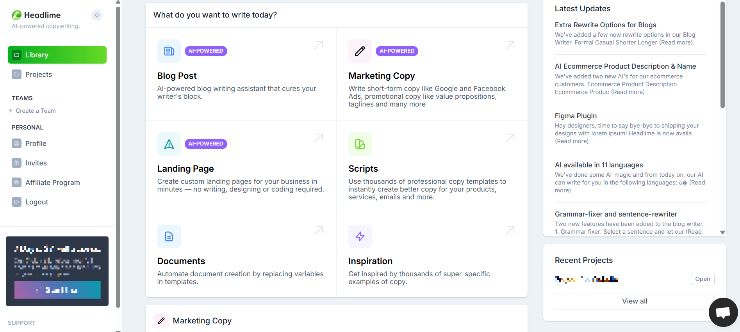Open the recent project with Open button
This screenshot has height=332, width=740.
[702, 279]
